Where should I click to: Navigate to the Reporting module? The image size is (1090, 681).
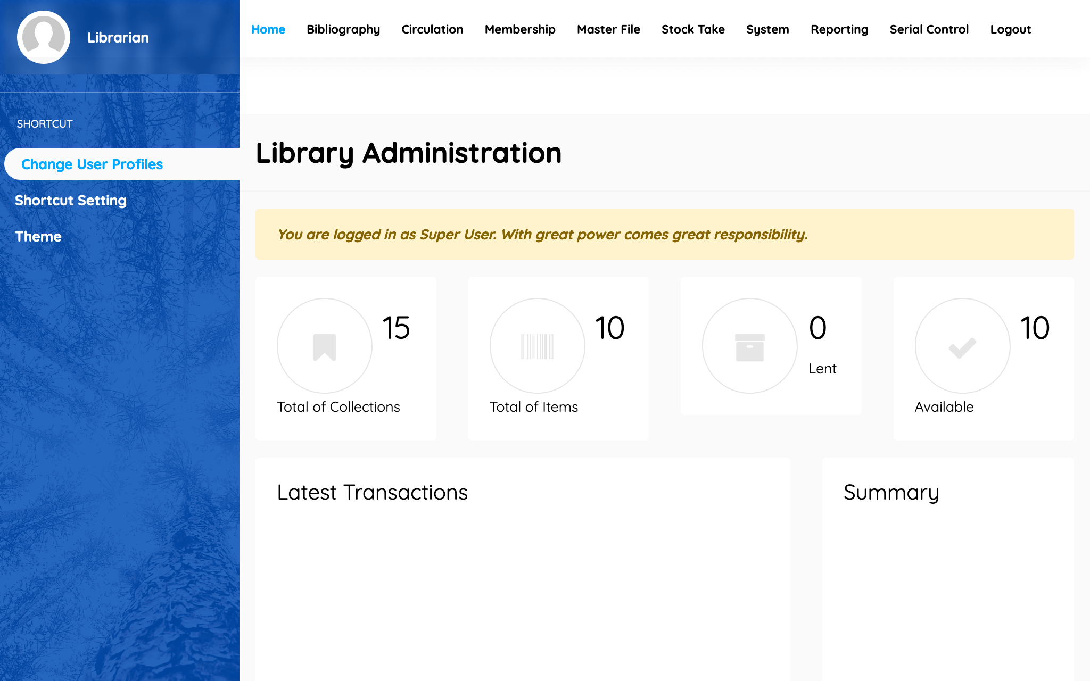pos(839,29)
